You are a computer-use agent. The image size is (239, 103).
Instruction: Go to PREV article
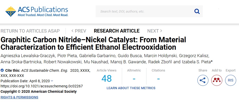(x=79, y=31)
